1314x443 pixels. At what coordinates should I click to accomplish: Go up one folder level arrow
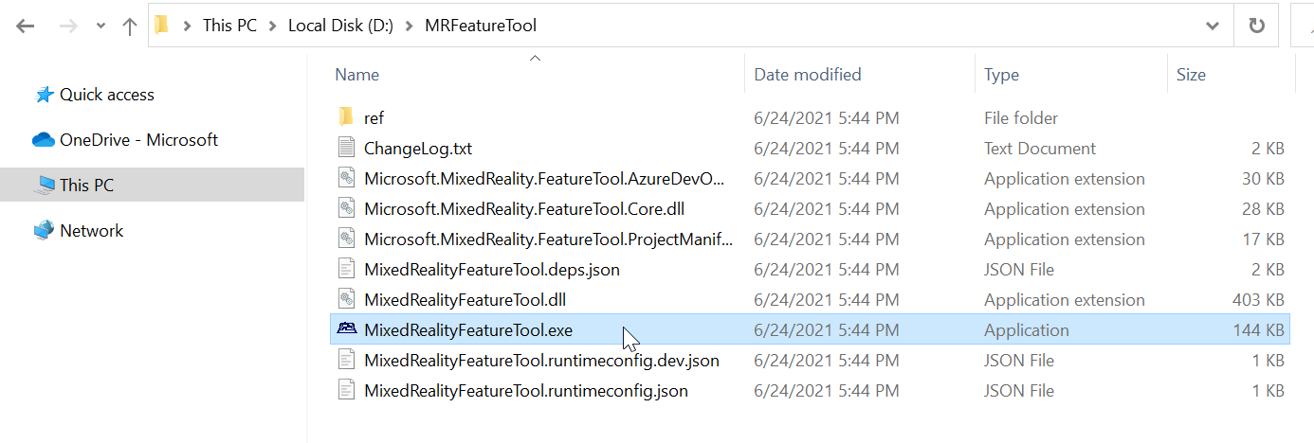click(130, 27)
